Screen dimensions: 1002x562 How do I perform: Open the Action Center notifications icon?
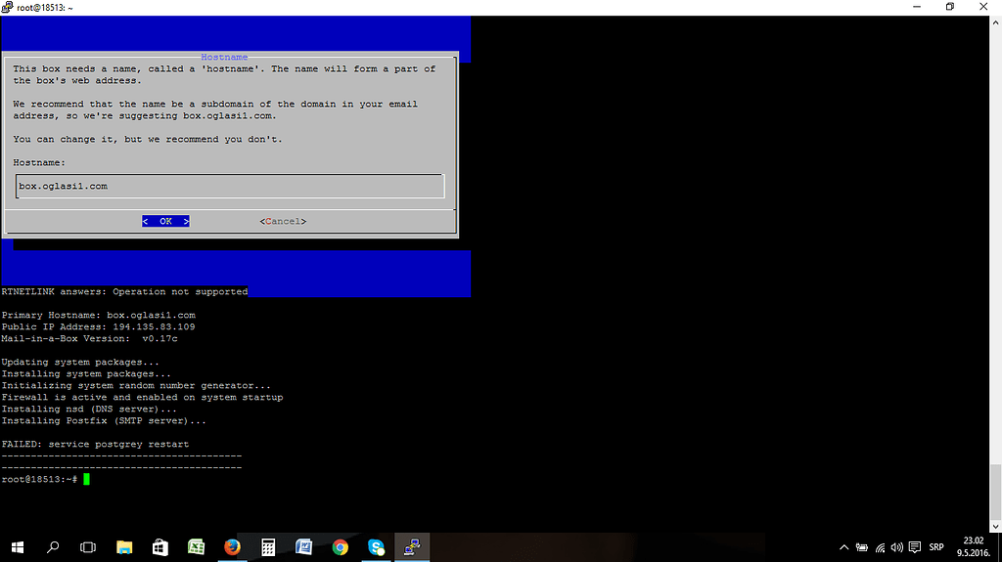pos(915,547)
